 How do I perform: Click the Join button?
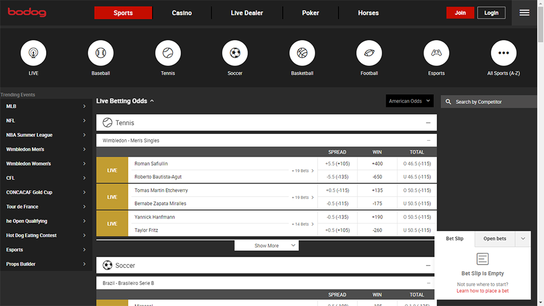point(460,12)
